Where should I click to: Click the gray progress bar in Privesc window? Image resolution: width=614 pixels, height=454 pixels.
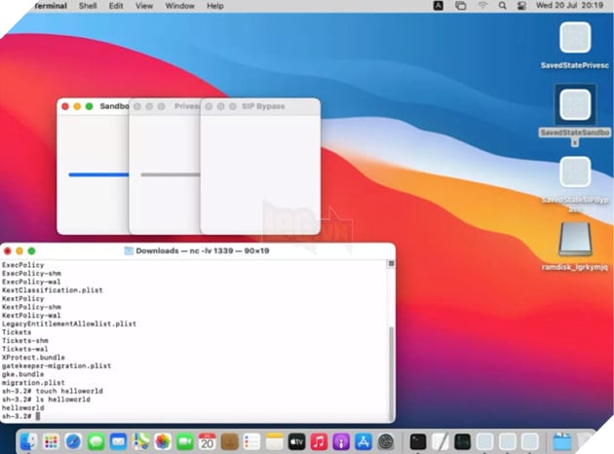(171, 174)
